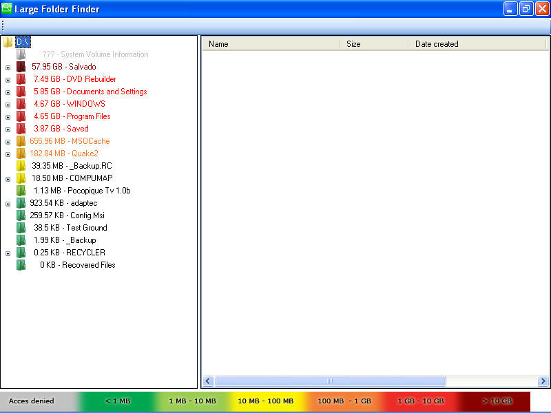The image size is (551, 413).
Task: Click the horizontal scrollbar right arrow
Action: [x=543, y=381]
